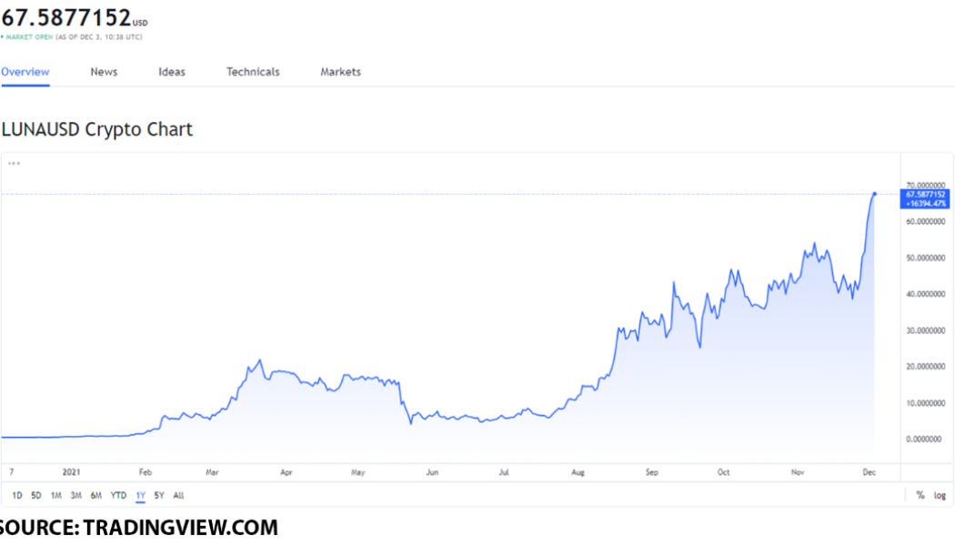
Task: Select the 1M timeframe
Action: 55,495
